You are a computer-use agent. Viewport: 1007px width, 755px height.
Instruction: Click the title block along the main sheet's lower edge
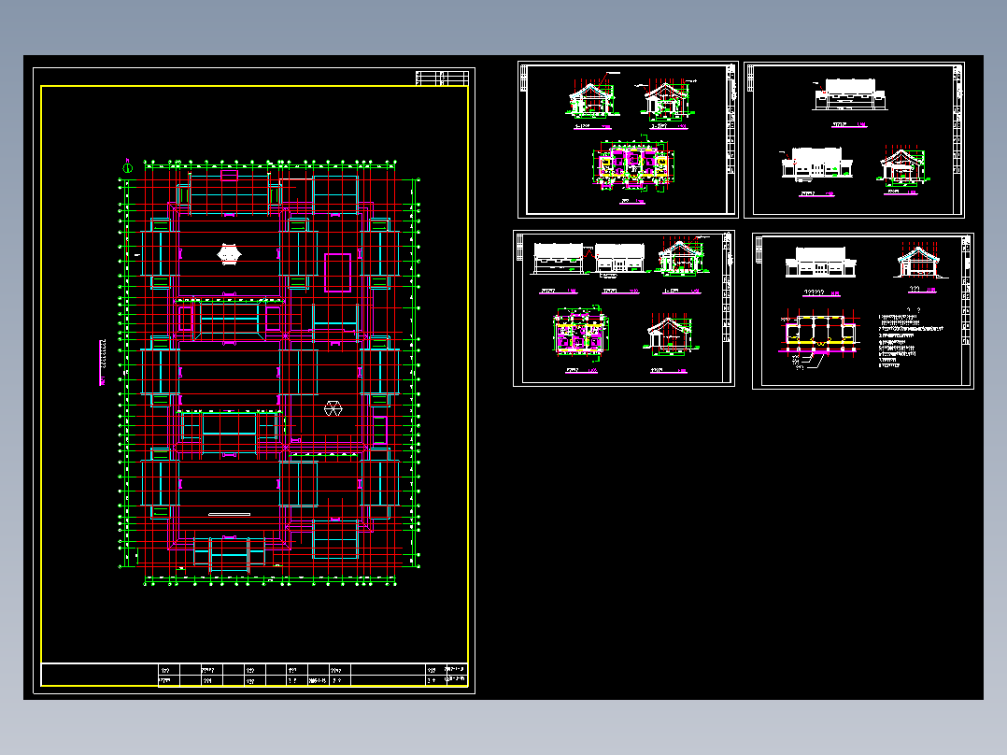[254, 675]
